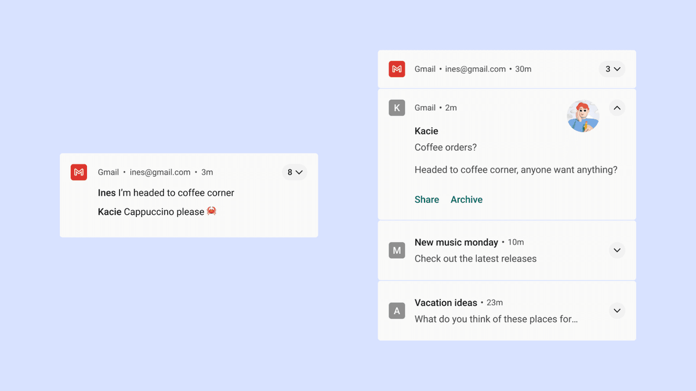The image size is (696, 391).
Task: Expand the notification group showing 8
Action: pos(295,172)
